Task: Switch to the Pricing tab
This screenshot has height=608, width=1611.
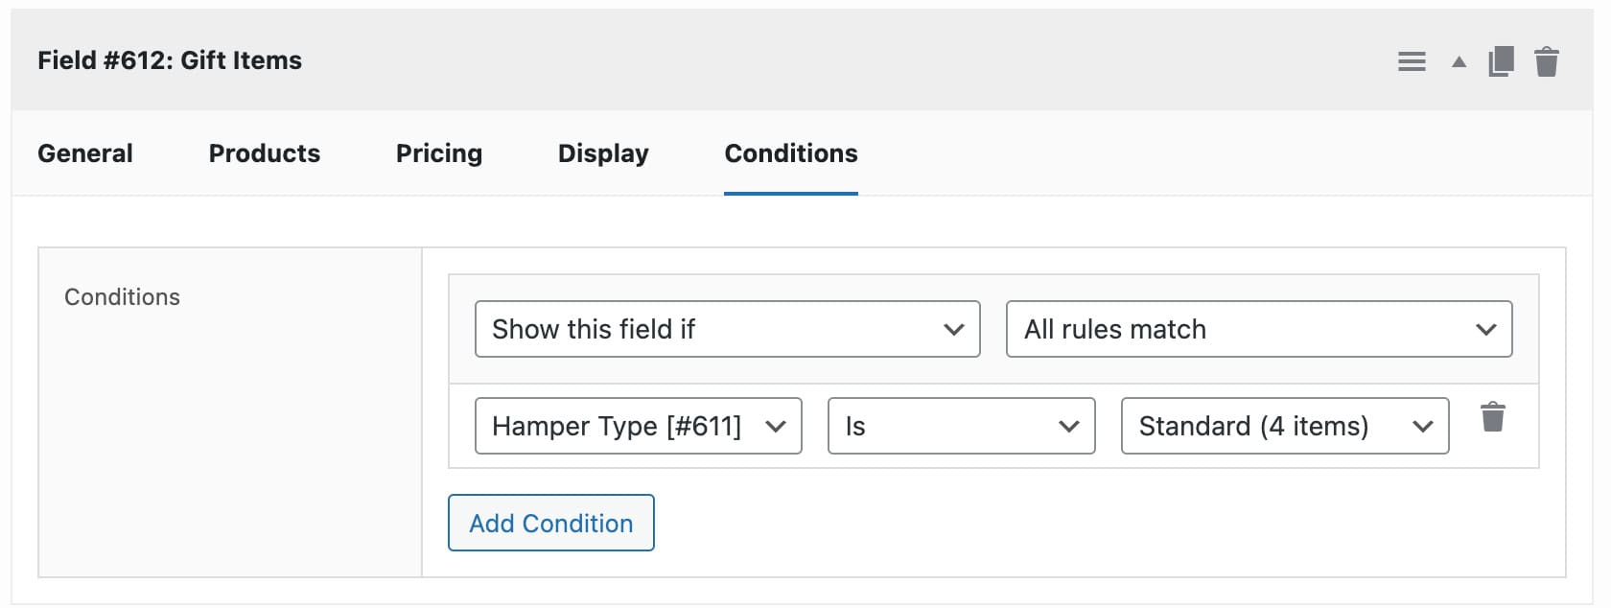Action: [438, 153]
